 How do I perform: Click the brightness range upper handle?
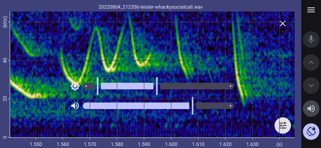pyautogui.click(x=157, y=86)
